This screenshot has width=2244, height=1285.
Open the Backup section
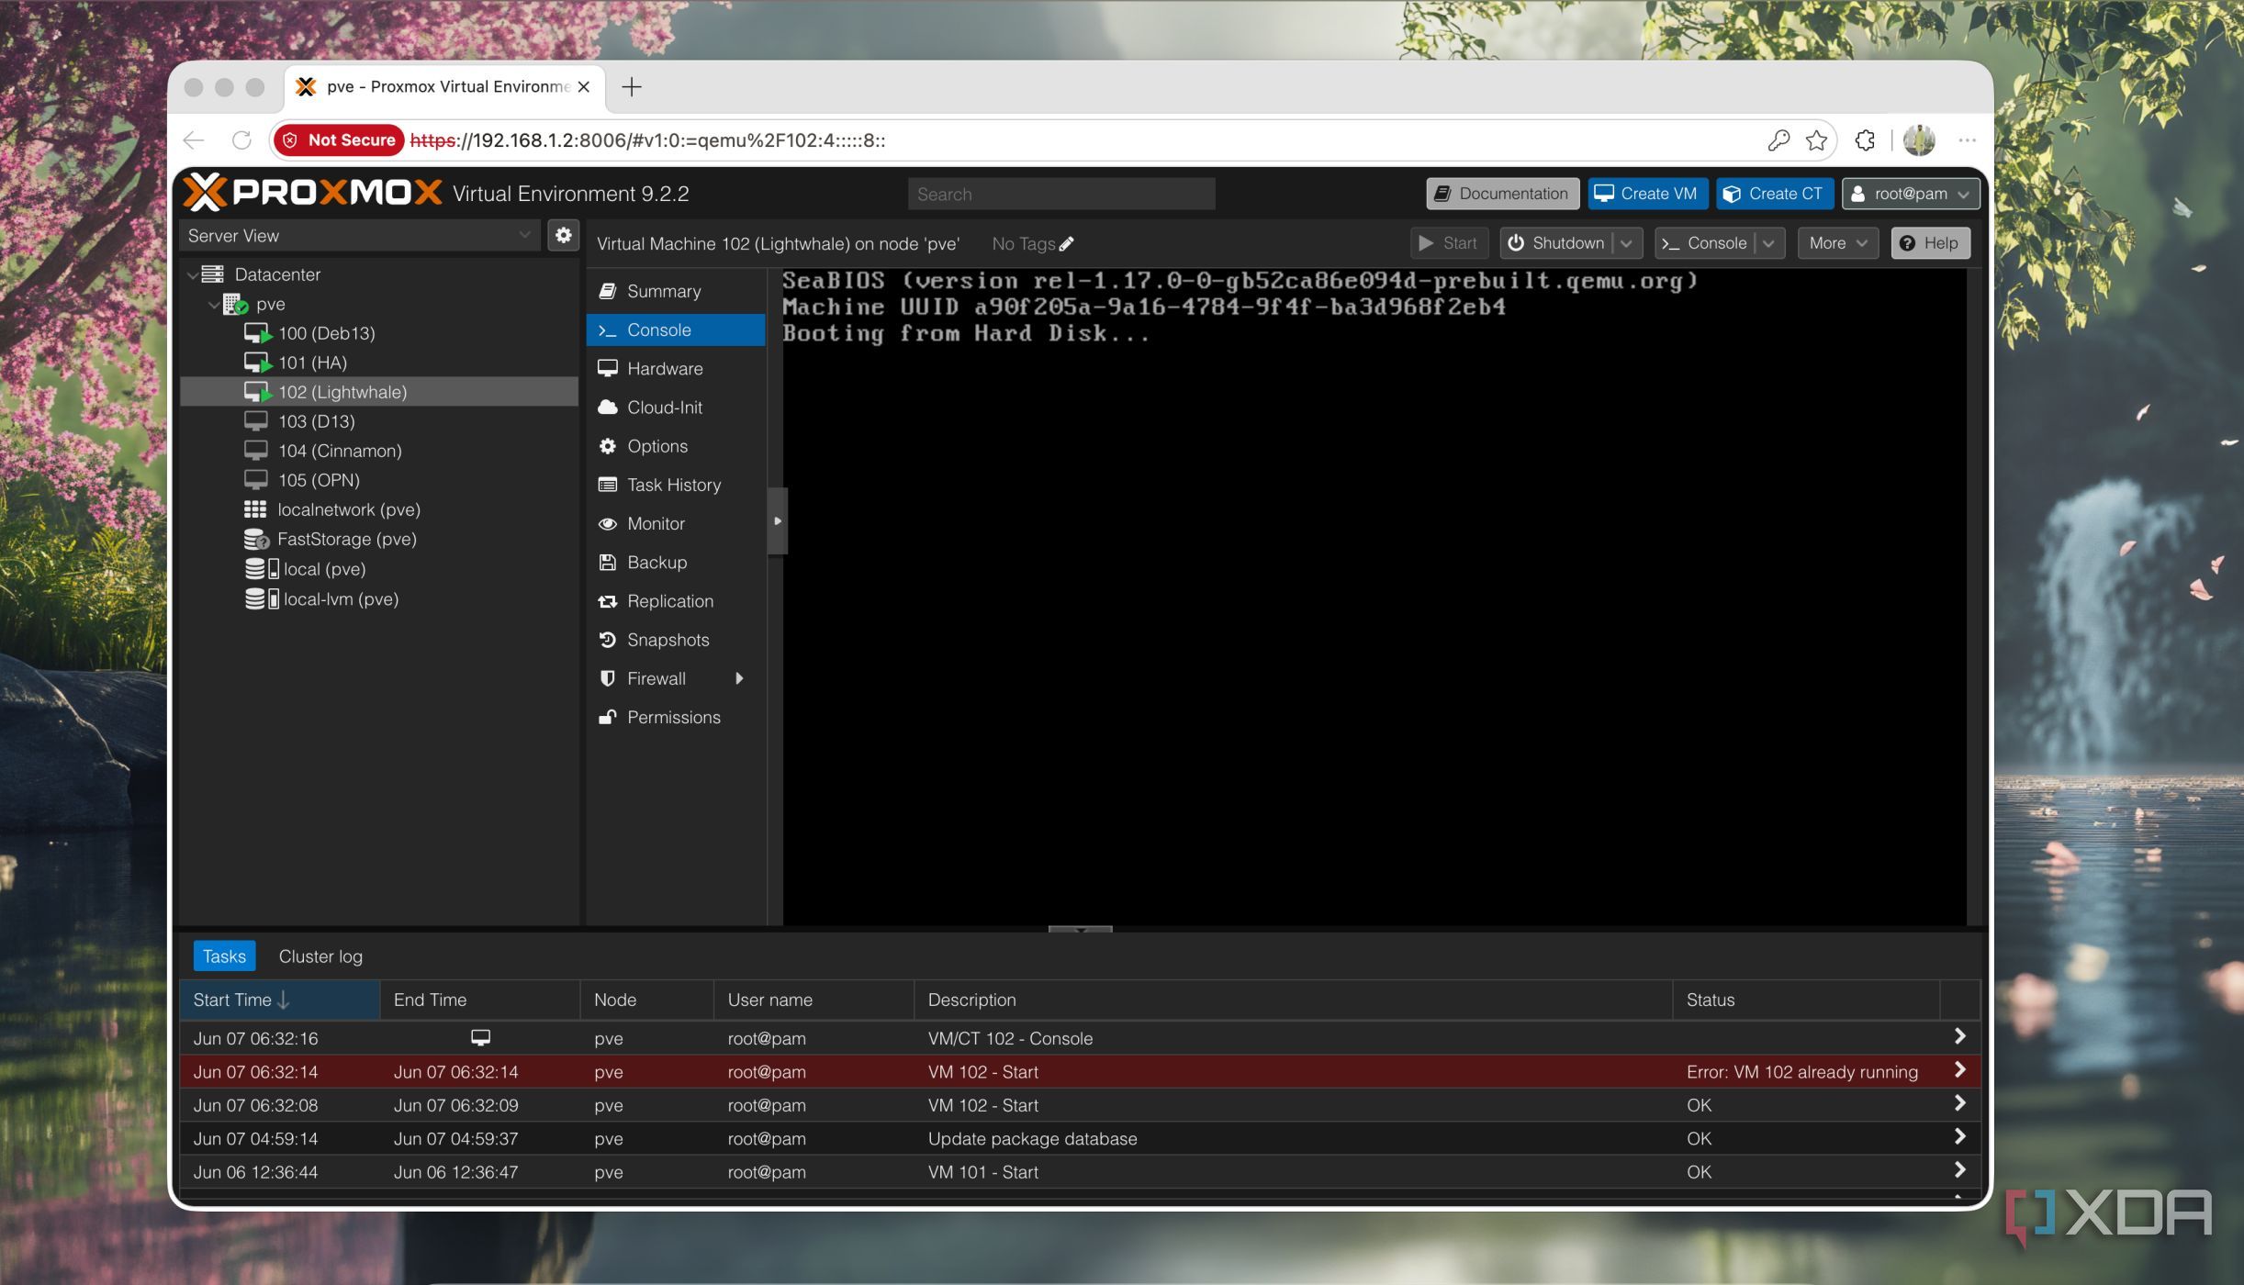pos(676,563)
